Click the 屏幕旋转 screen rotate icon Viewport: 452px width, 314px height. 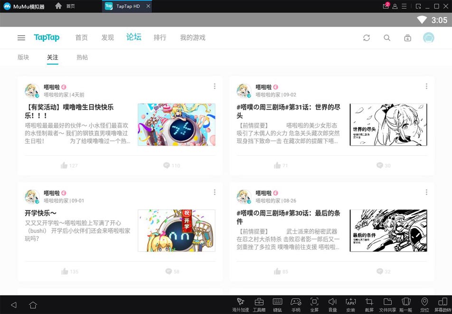tap(443, 305)
